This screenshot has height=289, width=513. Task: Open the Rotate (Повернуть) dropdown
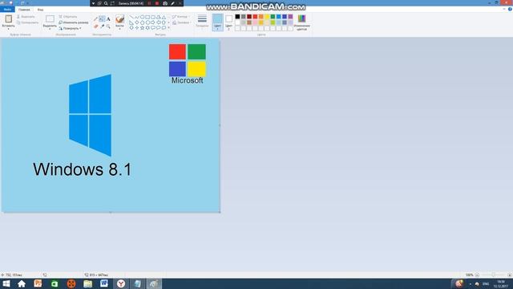coord(70,29)
